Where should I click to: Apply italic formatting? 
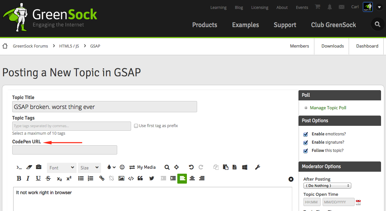coord(28,178)
